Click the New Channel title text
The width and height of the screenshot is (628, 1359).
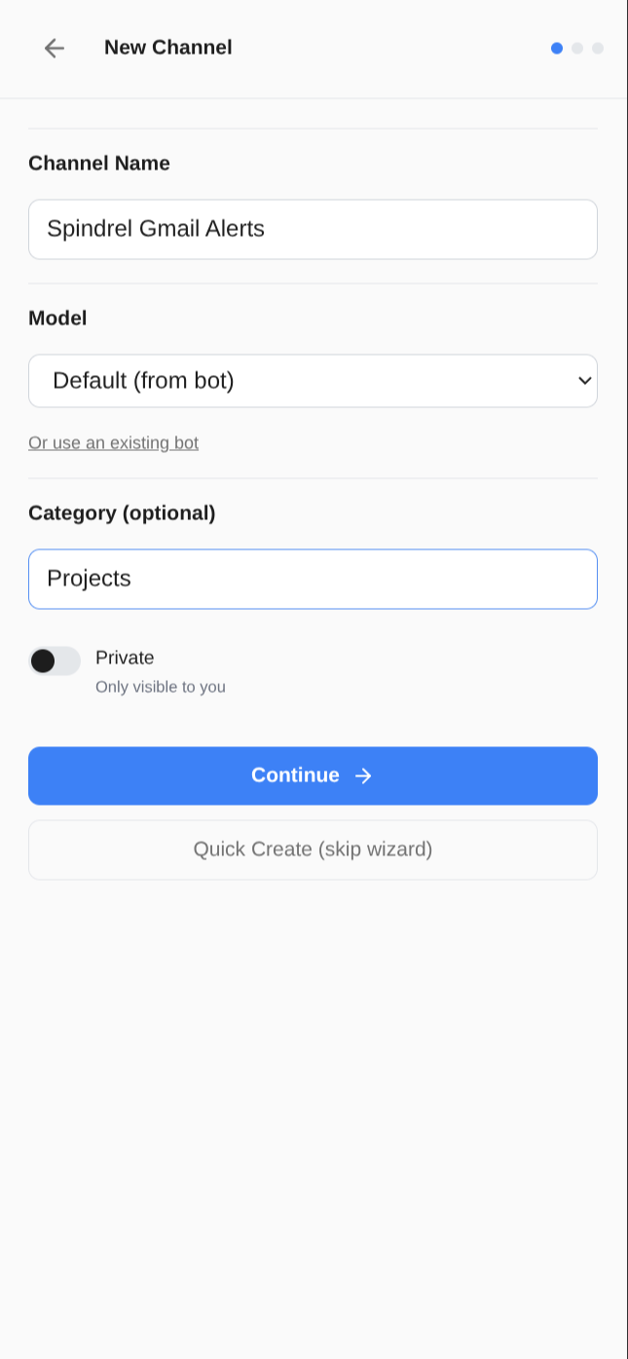pos(167,47)
